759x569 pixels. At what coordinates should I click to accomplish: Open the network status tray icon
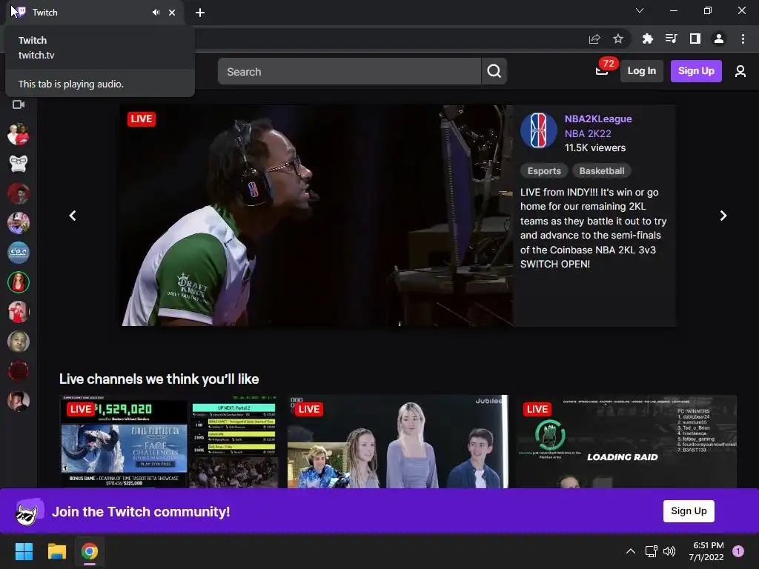coord(651,551)
